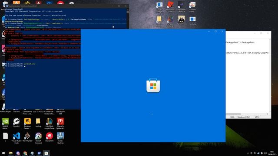The width and height of the screenshot is (278, 156).
Task: Launch the Cities Skylines shortcut
Action: tap(60, 138)
